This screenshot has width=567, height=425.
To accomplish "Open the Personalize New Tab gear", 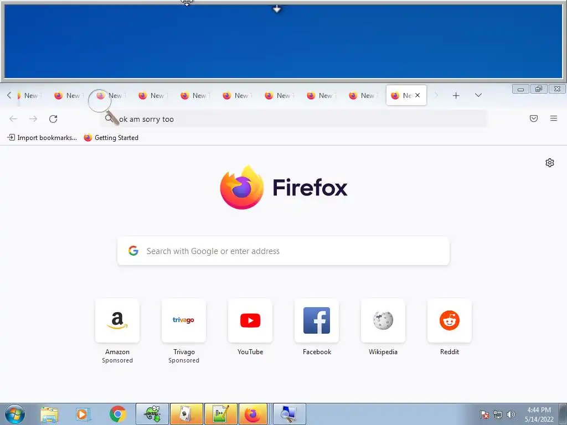I will coord(550,163).
